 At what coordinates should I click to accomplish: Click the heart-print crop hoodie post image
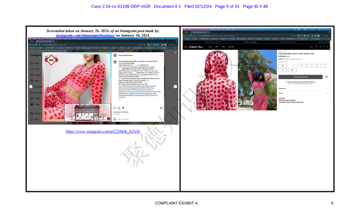click(77, 87)
